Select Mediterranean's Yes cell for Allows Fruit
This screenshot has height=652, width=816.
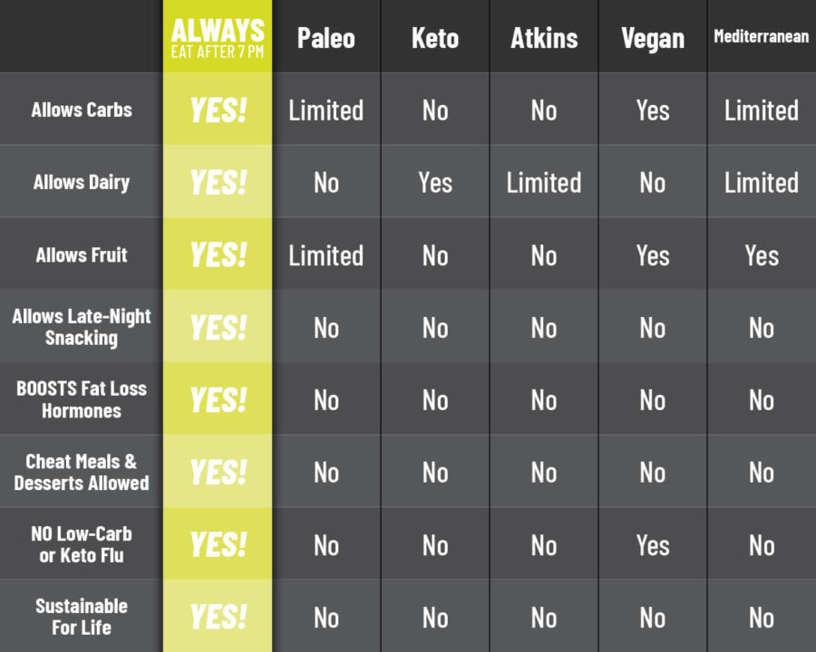[x=762, y=255]
